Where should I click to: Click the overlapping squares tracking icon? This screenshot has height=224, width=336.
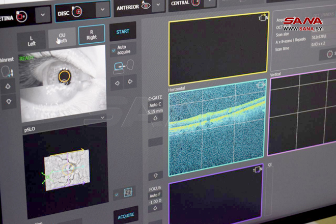coord(128,192)
